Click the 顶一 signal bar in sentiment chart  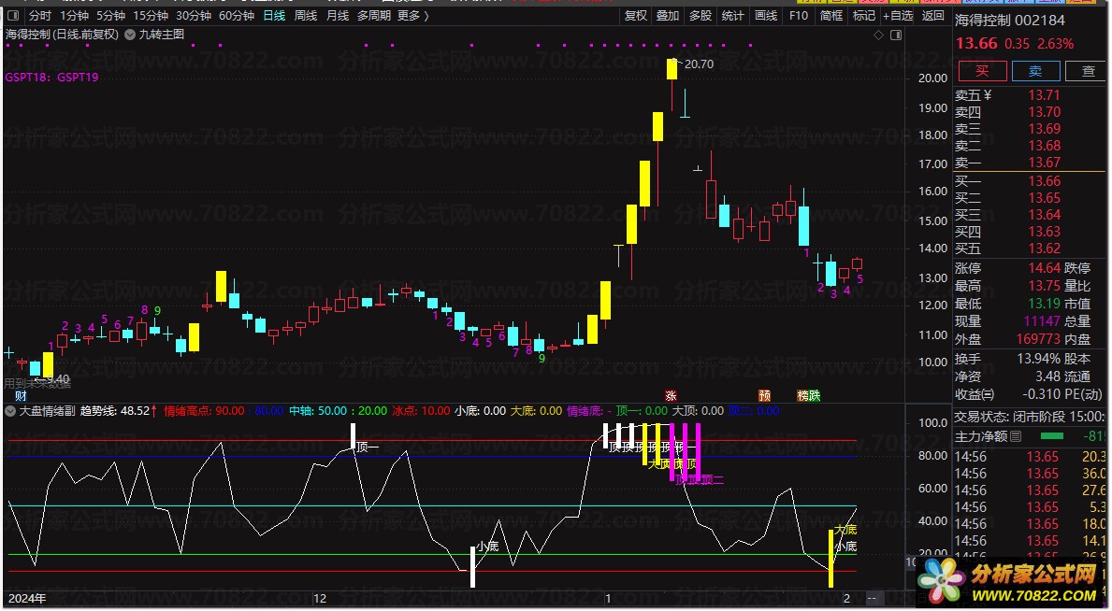354,436
